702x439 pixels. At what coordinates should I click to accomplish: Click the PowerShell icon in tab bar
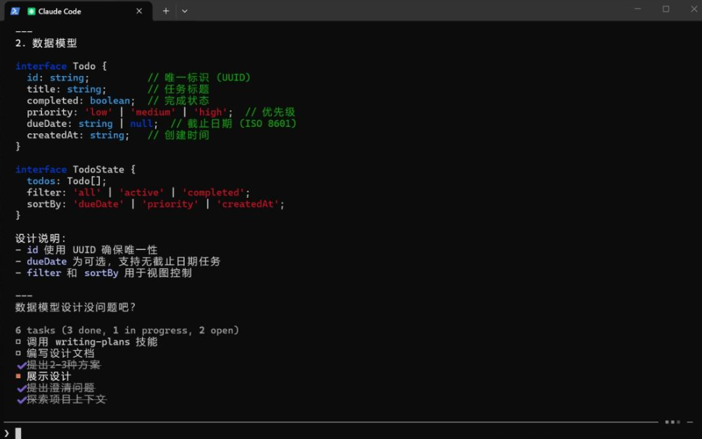(14, 11)
